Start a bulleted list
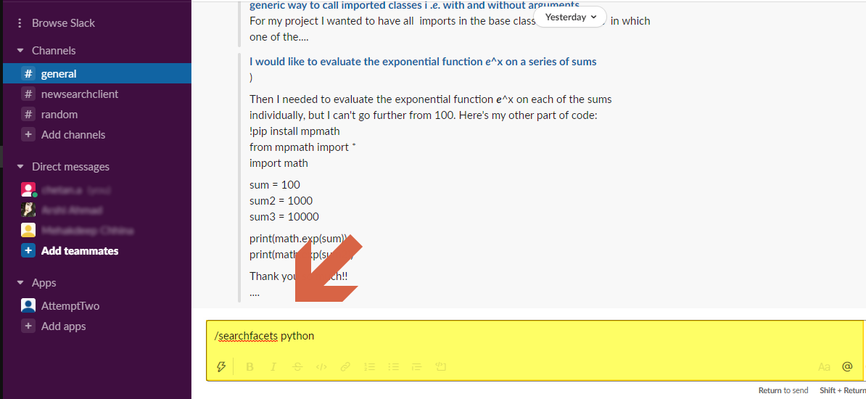Viewport: 866px width, 399px height. coord(393,367)
